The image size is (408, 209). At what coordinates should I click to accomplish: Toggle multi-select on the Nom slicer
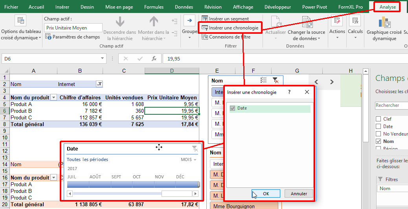tap(264, 81)
